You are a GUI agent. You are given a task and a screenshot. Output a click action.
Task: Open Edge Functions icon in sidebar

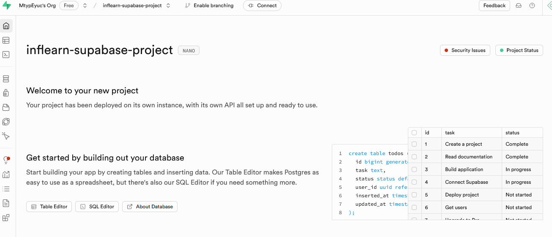click(x=6, y=122)
